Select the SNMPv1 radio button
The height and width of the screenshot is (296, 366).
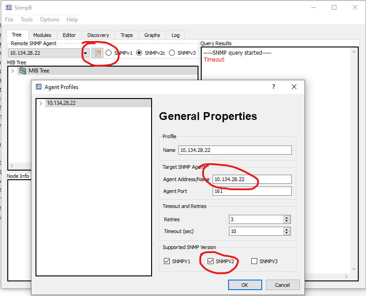(x=109, y=53)
